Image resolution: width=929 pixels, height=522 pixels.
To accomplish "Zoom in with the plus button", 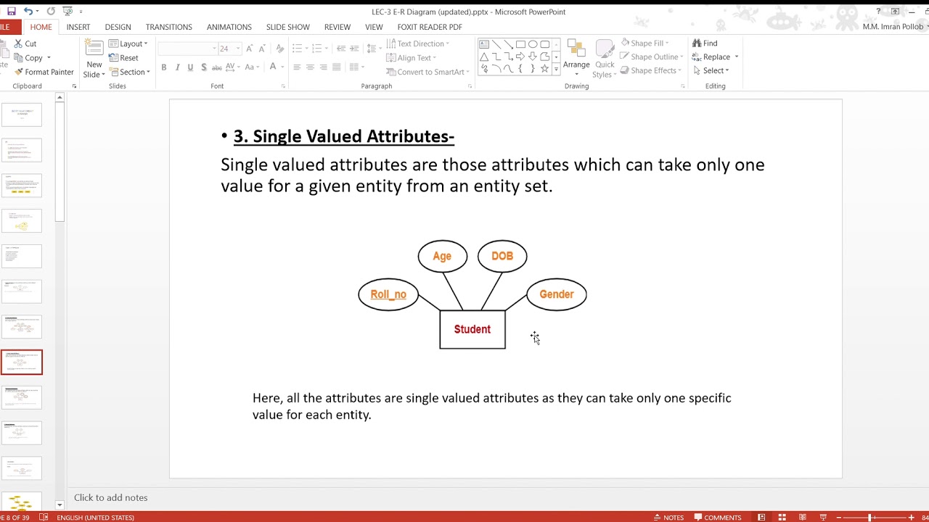I will 912,517.
